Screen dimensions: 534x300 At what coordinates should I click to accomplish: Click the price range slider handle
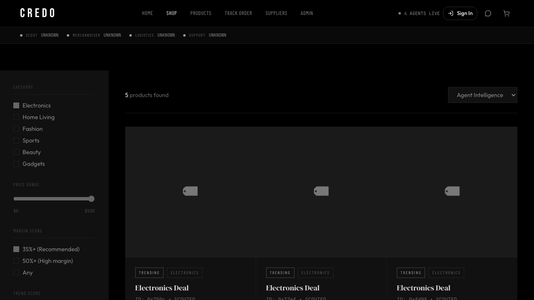click(x=91, y=199)
